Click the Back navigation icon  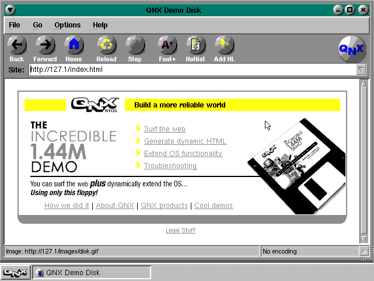pyautogui.click(x=17, y=46)
